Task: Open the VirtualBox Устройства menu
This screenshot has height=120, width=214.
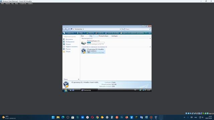Action: pos(23,4)
